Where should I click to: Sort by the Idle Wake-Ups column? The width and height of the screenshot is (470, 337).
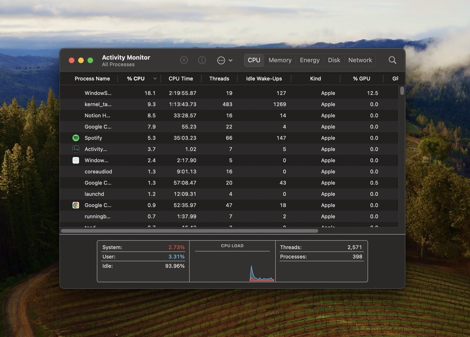pyautogui.click(x=264, y=79)
